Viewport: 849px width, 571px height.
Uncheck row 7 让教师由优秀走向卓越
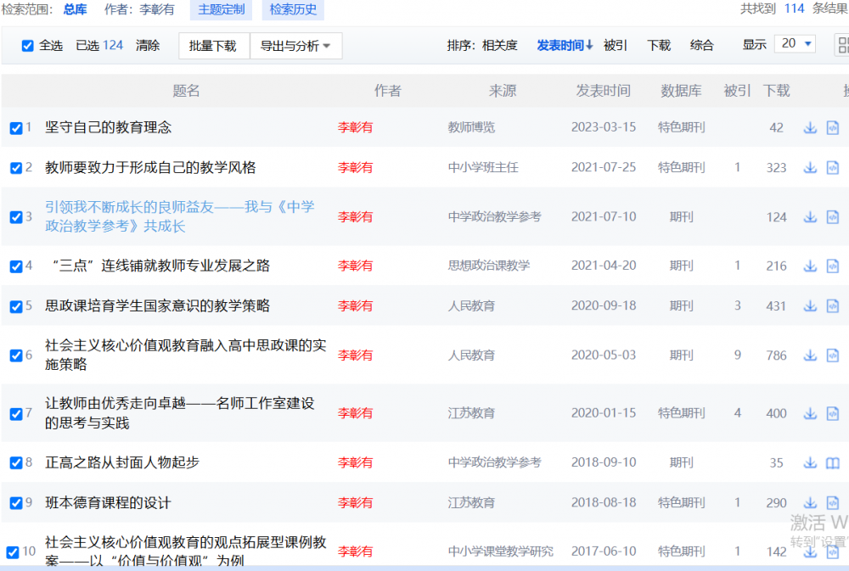click(16, 414)
